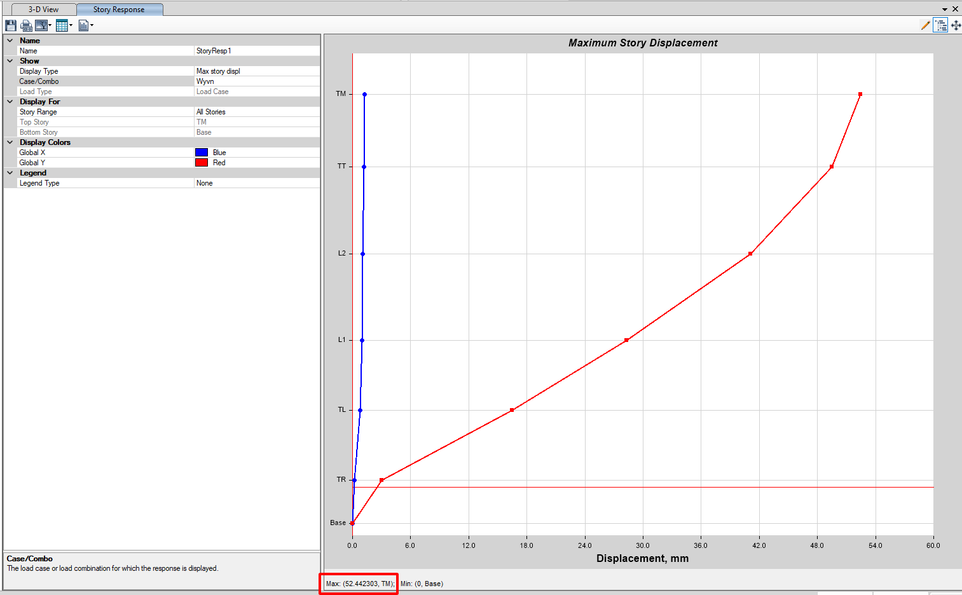The height and width of the screenshot is (595, 962).
Task: Change the Story Range value All Stories
Action: click(x=257, y=112)
